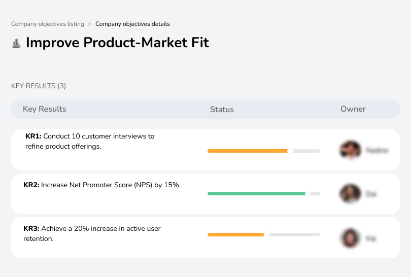Click the breadcrumb chevron separator

[x=90, y=24]
